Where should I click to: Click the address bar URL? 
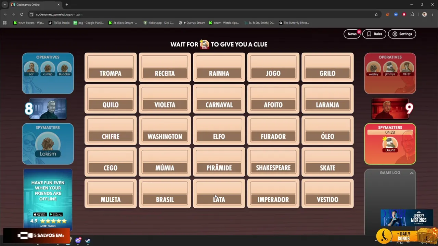click(x=59, y=14)
